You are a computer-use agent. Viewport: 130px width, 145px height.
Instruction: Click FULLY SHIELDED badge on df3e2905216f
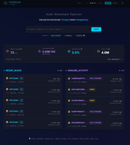[95, 123]
